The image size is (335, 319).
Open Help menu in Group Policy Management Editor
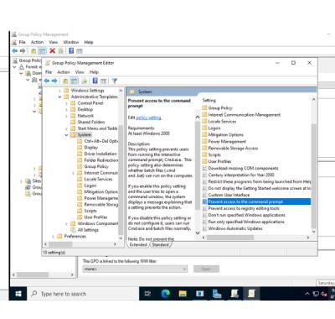click(x=94, y=72)
